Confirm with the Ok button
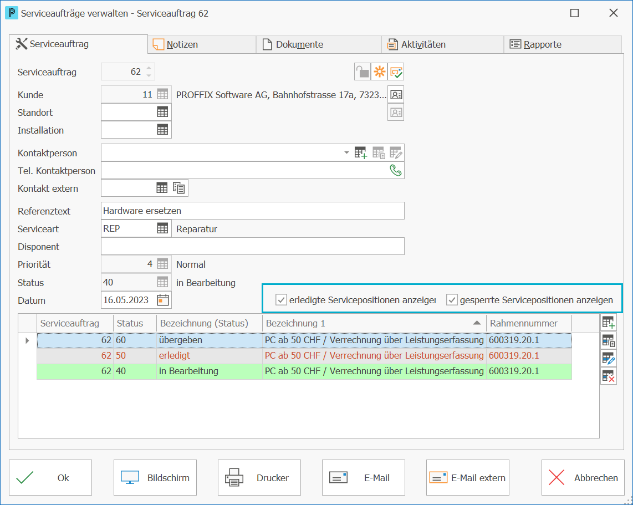This screenshot has height=505, width=633. click(50, 477)
